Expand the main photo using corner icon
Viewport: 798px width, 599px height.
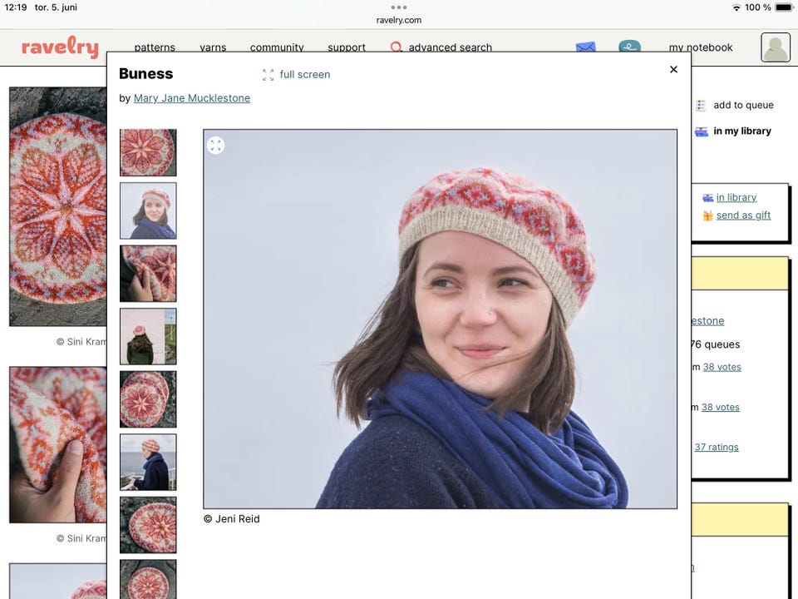click(x=216, y=146)
